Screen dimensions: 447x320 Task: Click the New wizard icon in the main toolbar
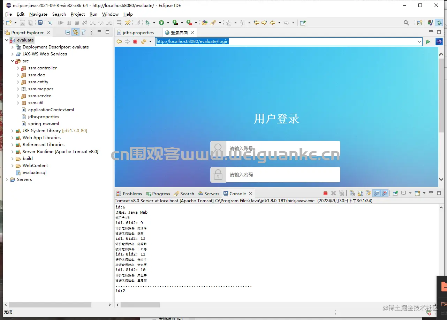tap(9, 23)
